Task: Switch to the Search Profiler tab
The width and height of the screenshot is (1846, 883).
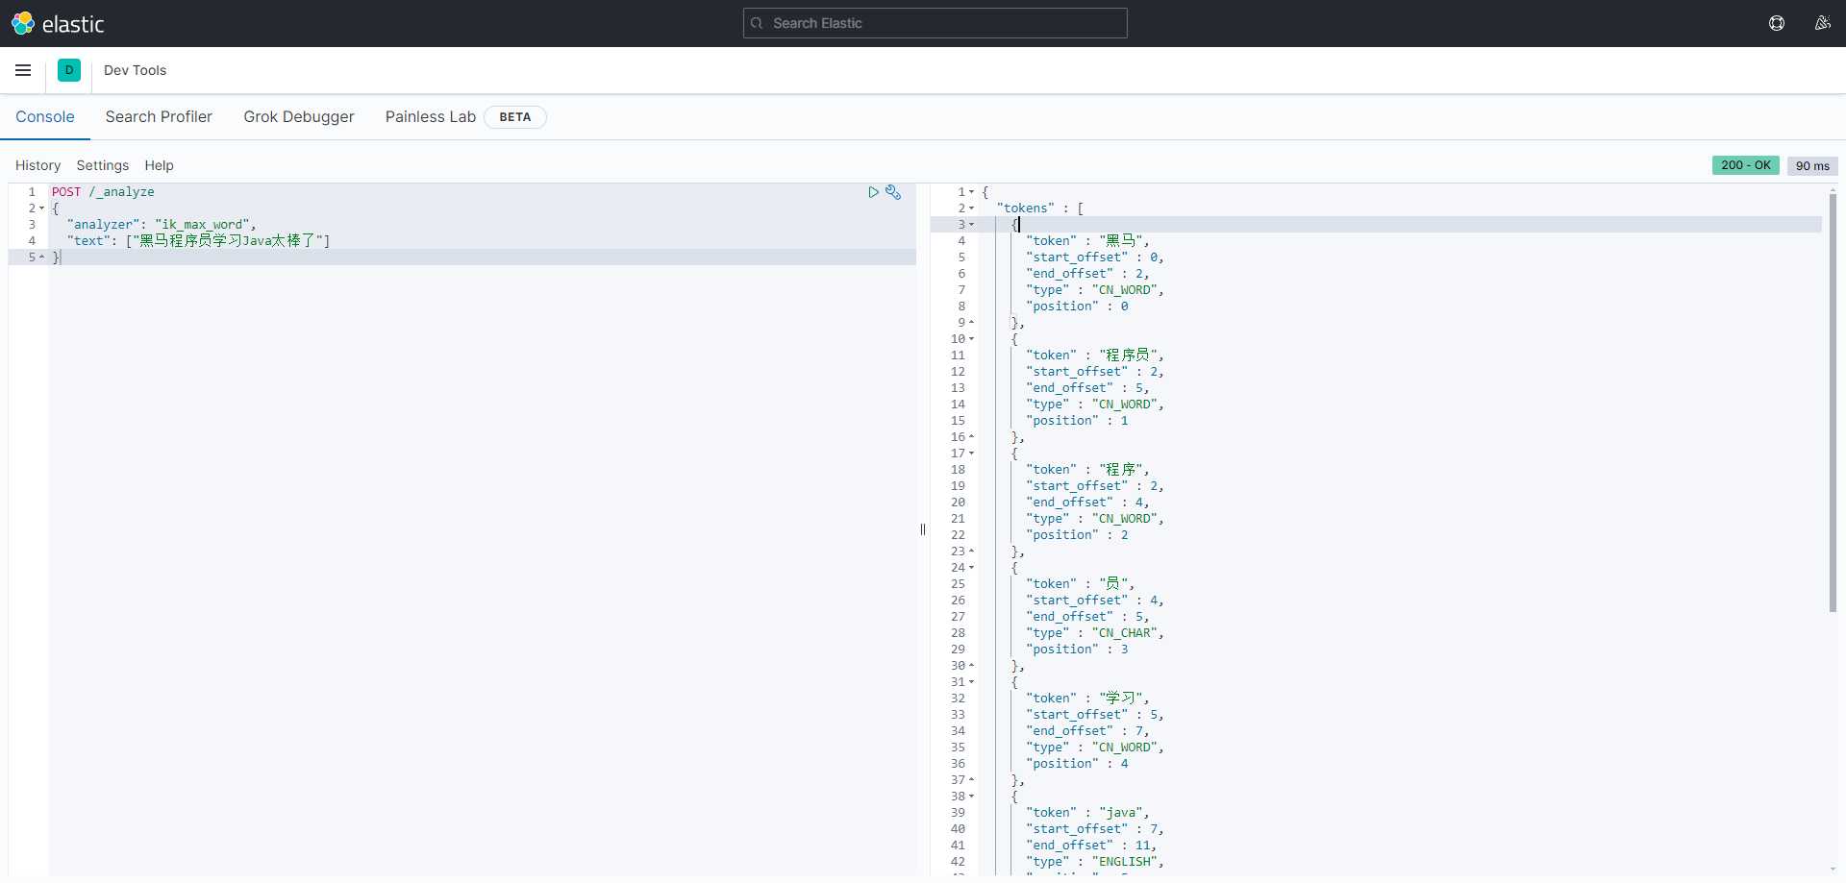Action: click(159, 116)
